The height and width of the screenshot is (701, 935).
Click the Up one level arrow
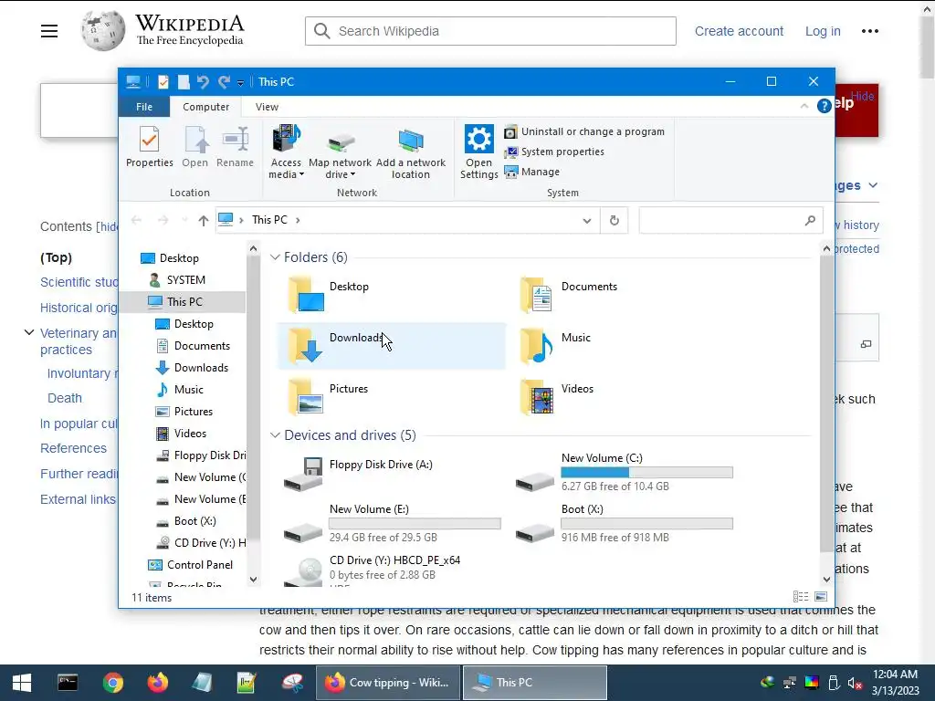pos(204,221)
